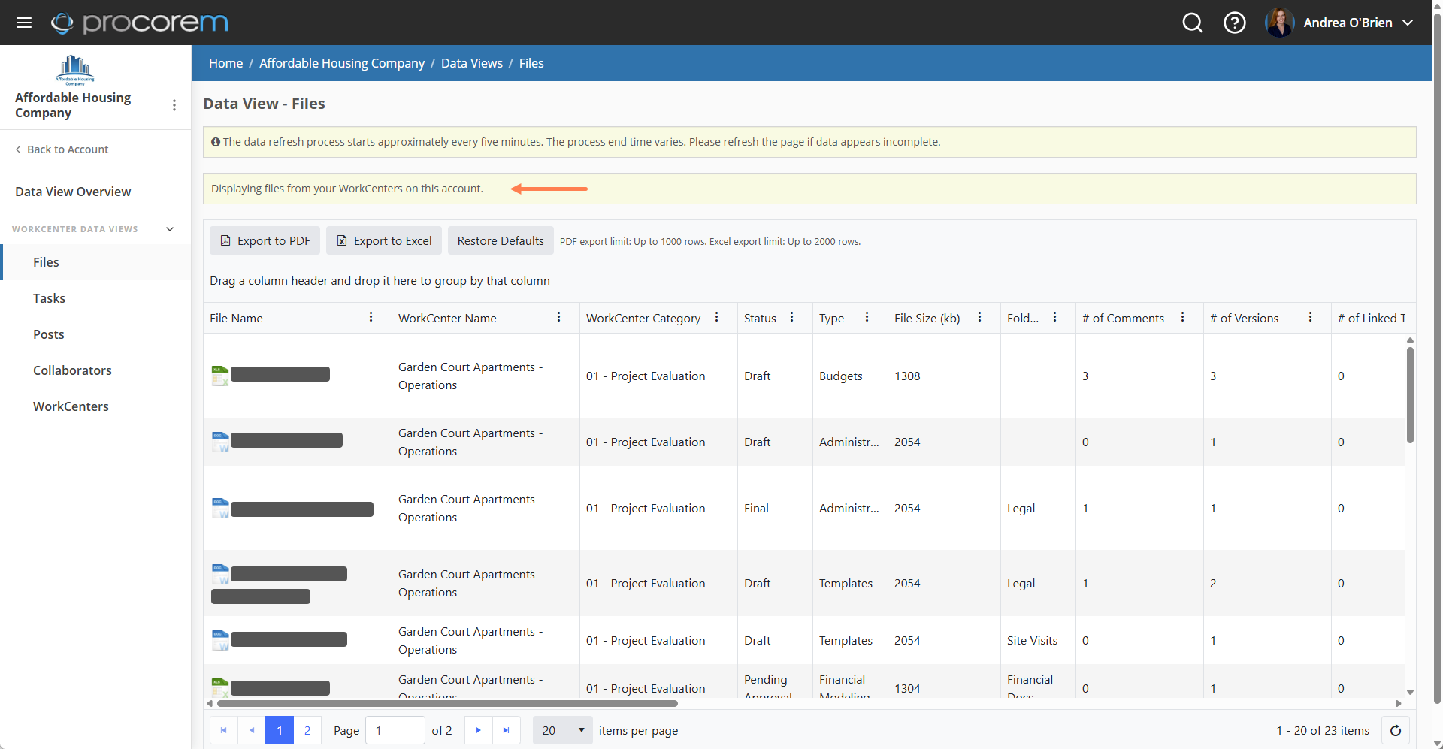
Task: Open the Type column menu
Action: pyautogui.click(x=867, y=317)
